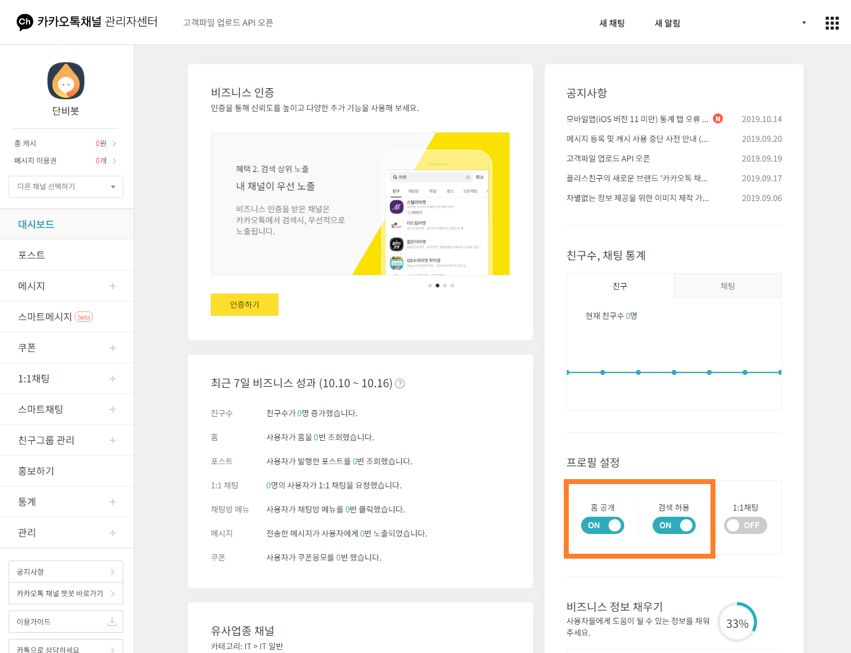Click the beta badge beside 스마트메시지

click(84, 317)
